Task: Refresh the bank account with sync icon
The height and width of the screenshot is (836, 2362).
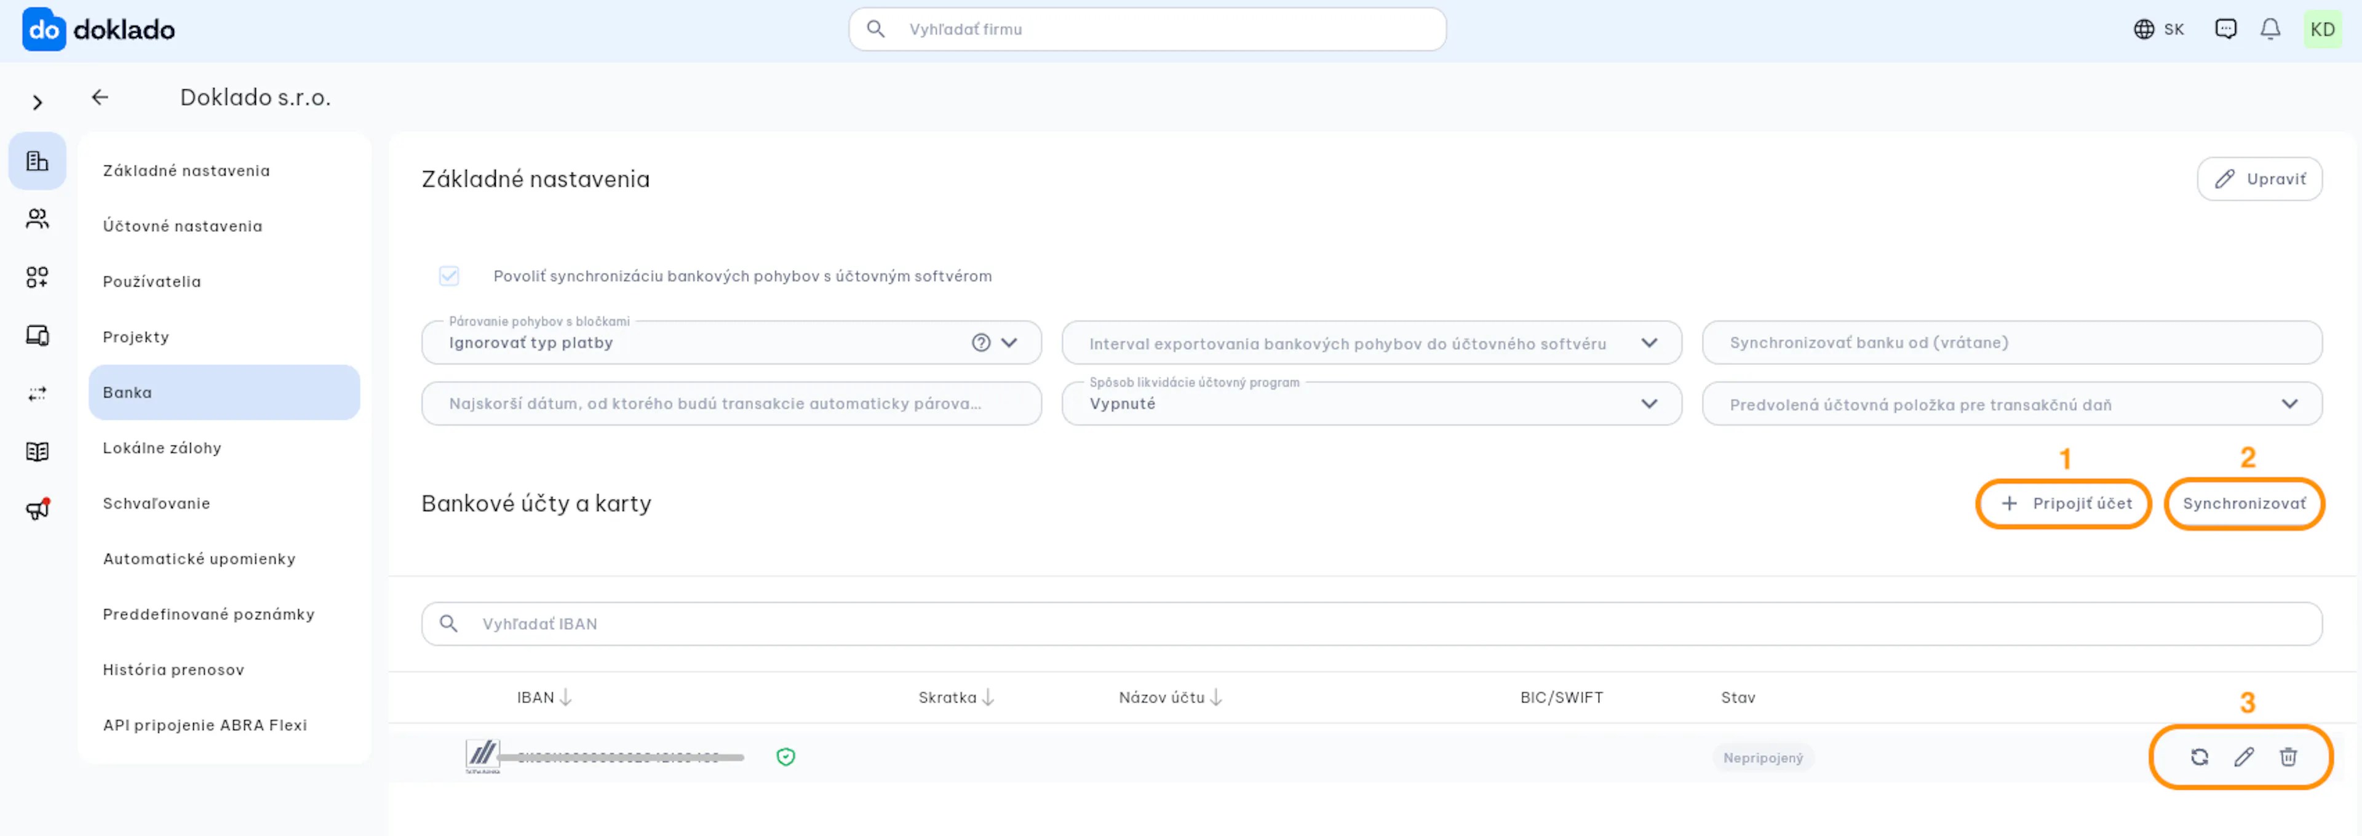Action: 2200,757
